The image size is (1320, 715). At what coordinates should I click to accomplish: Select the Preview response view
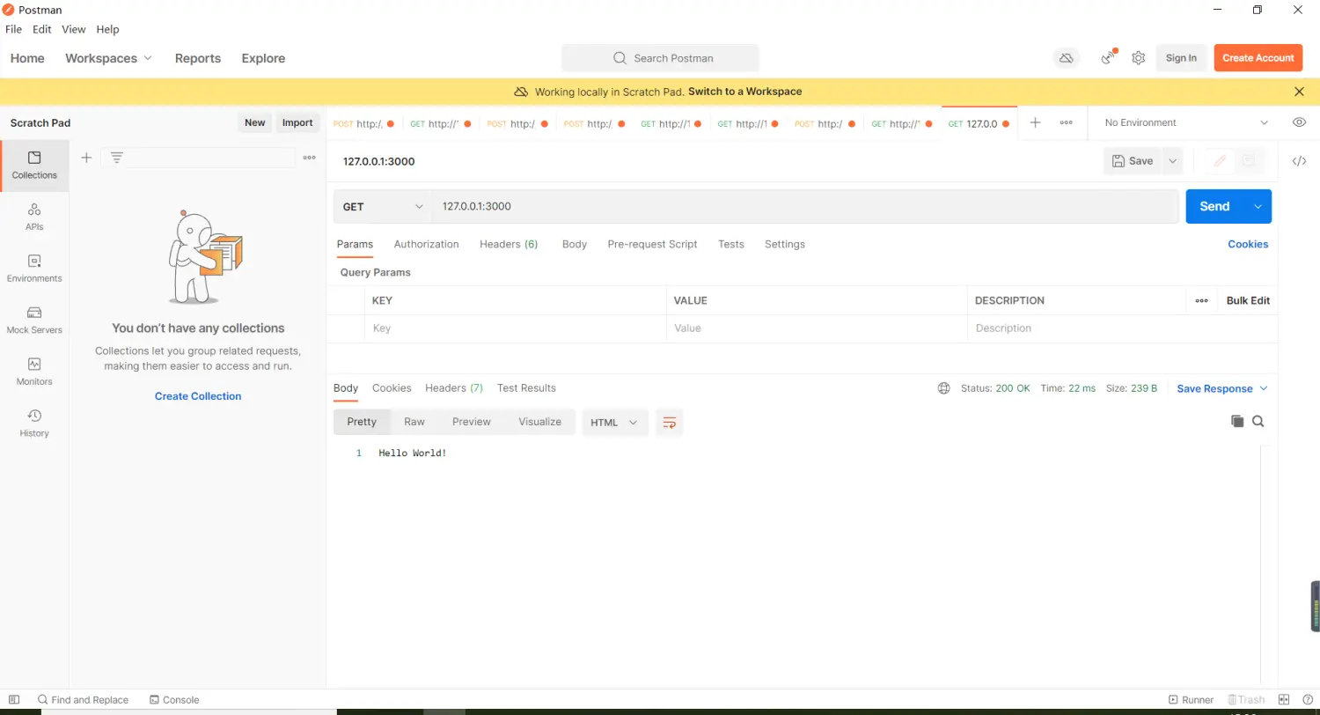(x=472, y=423)
